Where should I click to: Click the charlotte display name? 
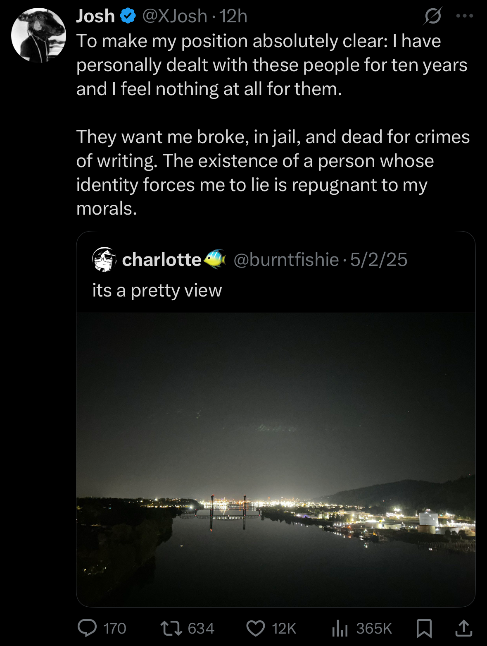162,260
